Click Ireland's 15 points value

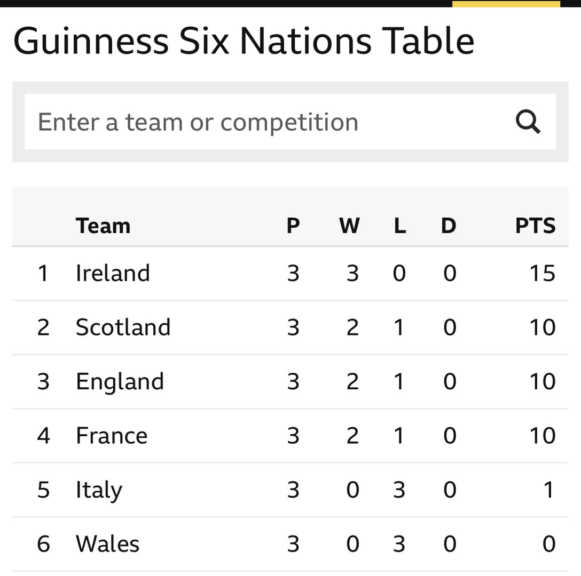[543, 274]
